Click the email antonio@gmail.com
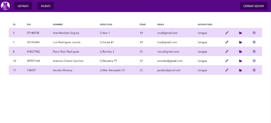 170,61
